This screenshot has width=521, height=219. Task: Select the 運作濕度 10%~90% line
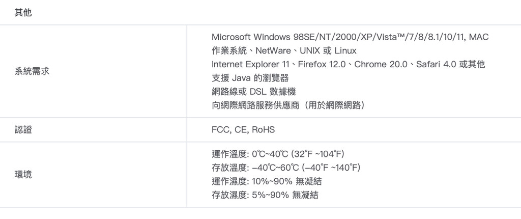coord(267,181)
